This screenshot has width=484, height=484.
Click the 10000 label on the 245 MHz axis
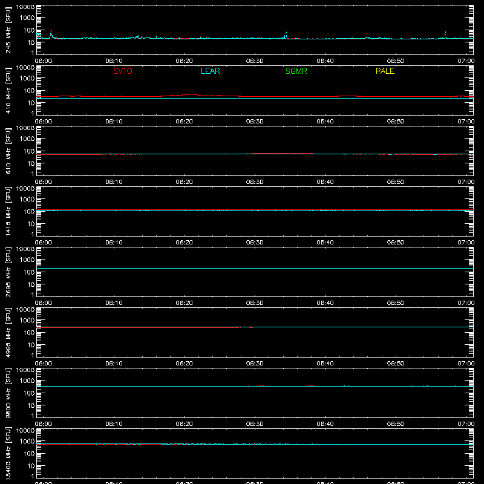pos(25,7)
